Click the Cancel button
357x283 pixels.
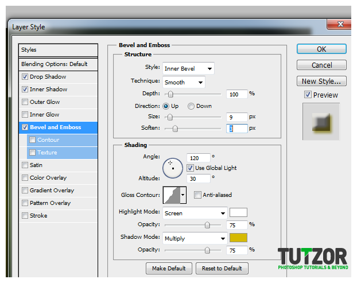point(321,65)
